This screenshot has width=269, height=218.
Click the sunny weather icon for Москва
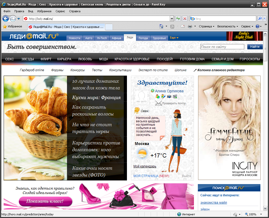point(142,154)
